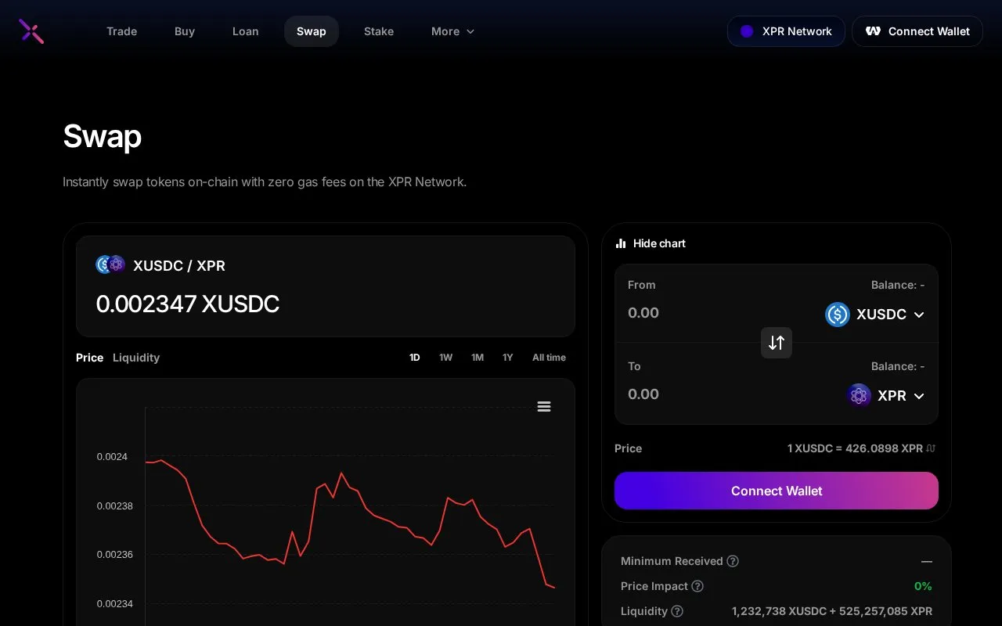Click the liquidity amount 1,232,738 XUSDC + 525,257,085 XPR

click(x=832, y=611)
